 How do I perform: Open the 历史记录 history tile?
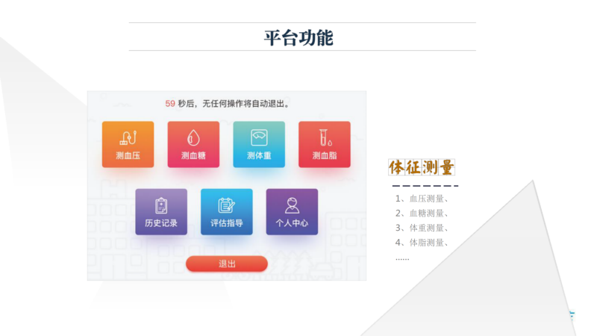point(161,212)
